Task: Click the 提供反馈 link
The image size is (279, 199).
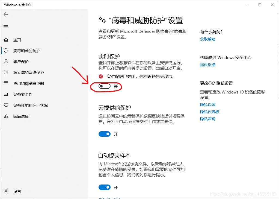Action: (x=208, y=65)
